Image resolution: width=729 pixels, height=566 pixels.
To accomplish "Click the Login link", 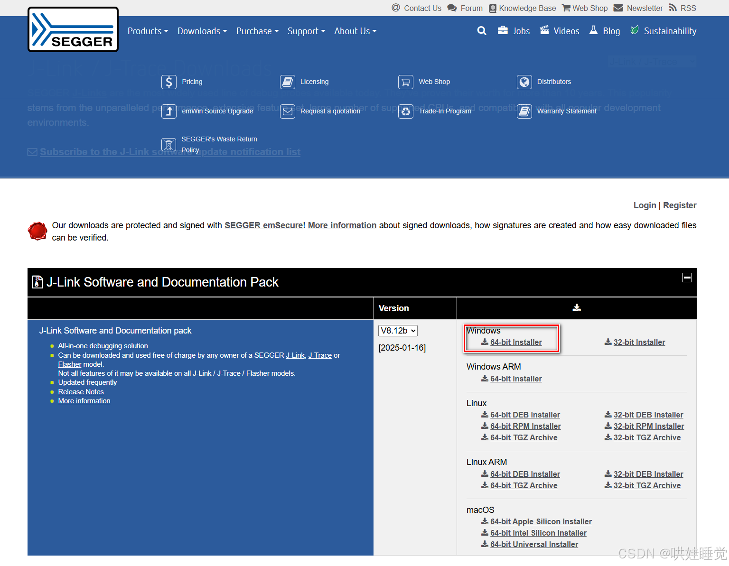I will [x=645, y=205].
